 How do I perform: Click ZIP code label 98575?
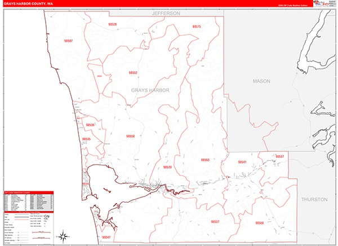[197, 27]
